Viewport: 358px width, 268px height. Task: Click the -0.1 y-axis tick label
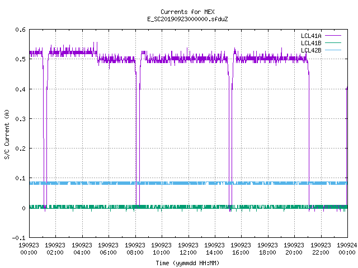pos(18,238)
